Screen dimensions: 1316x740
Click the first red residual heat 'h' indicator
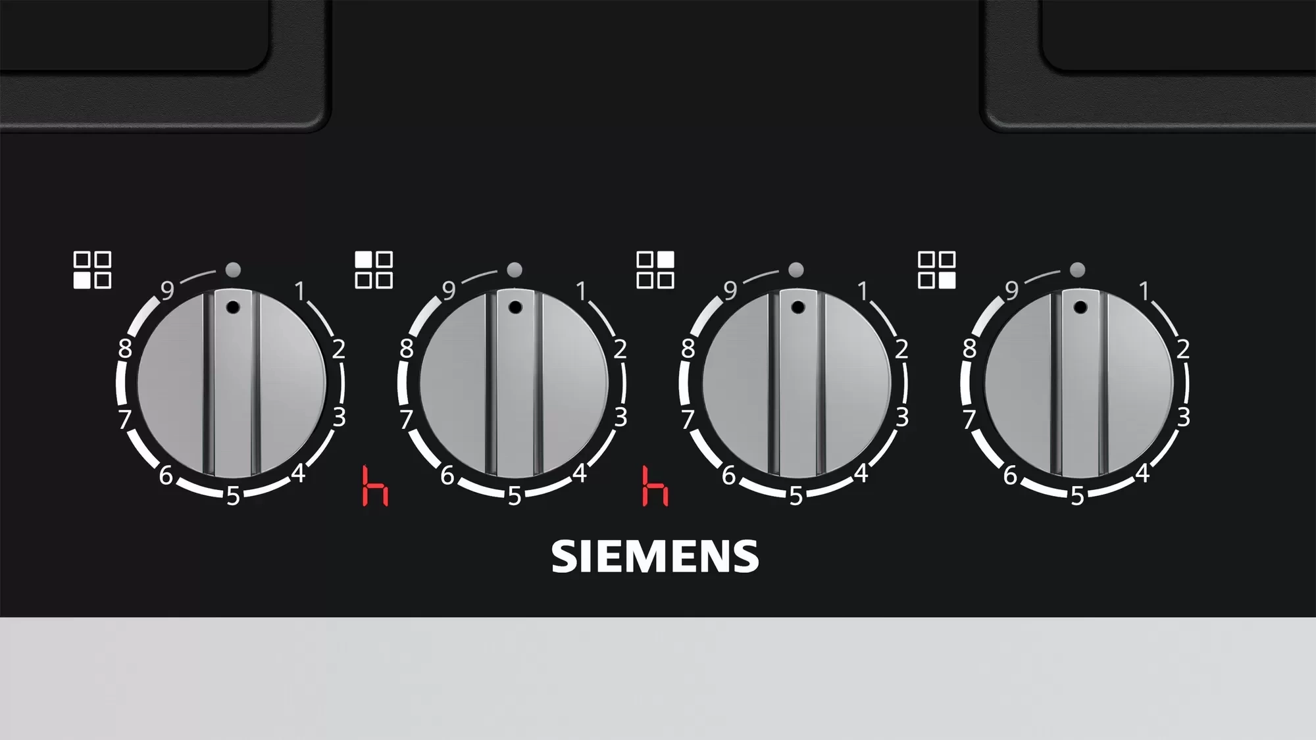tap(375, 486)
